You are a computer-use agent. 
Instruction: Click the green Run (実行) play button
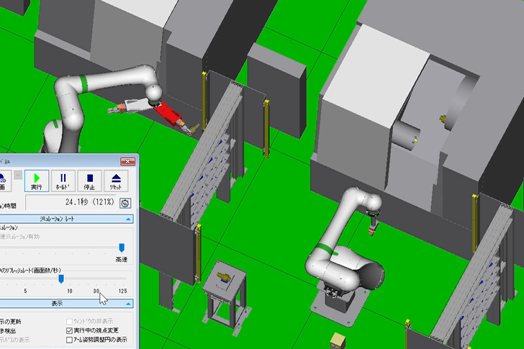coord(35,180)
